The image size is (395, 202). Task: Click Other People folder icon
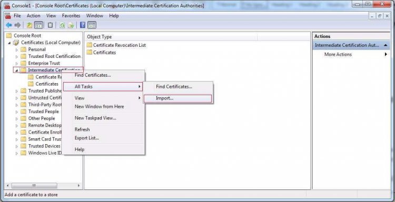click(x=23, y=118)
